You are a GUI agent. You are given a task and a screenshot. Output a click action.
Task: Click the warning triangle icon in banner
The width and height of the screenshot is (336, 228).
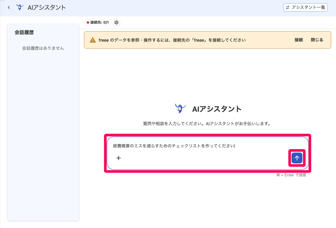93,40
